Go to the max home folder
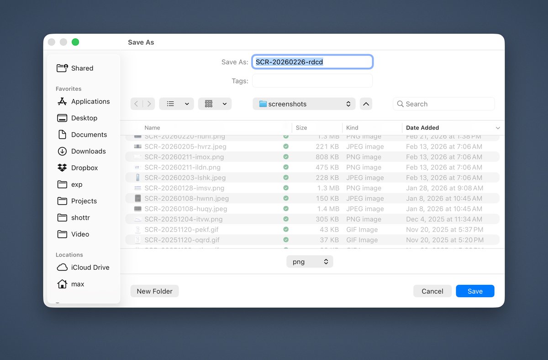Screen dimensions: 548x360 pyautogui.click(x=71, y=284)
